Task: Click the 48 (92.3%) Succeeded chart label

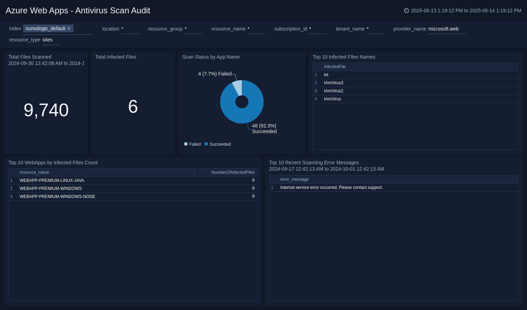Action: point(264,128)
